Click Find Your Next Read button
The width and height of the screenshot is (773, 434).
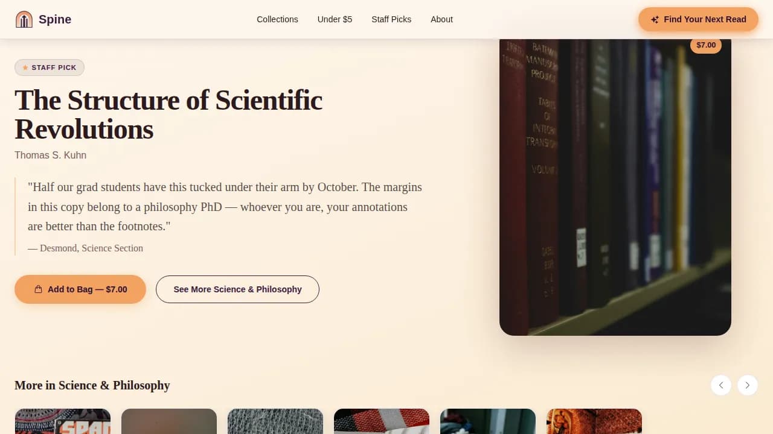(698, 19)
